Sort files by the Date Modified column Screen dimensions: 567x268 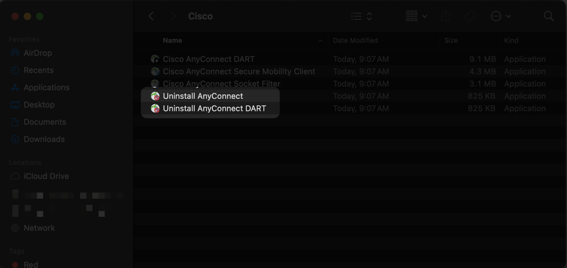point(355,41)
